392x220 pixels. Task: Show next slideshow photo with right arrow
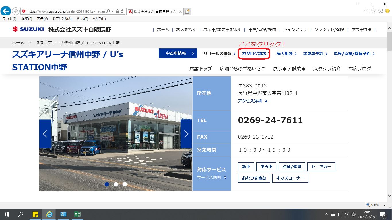[x=186, y=134]
